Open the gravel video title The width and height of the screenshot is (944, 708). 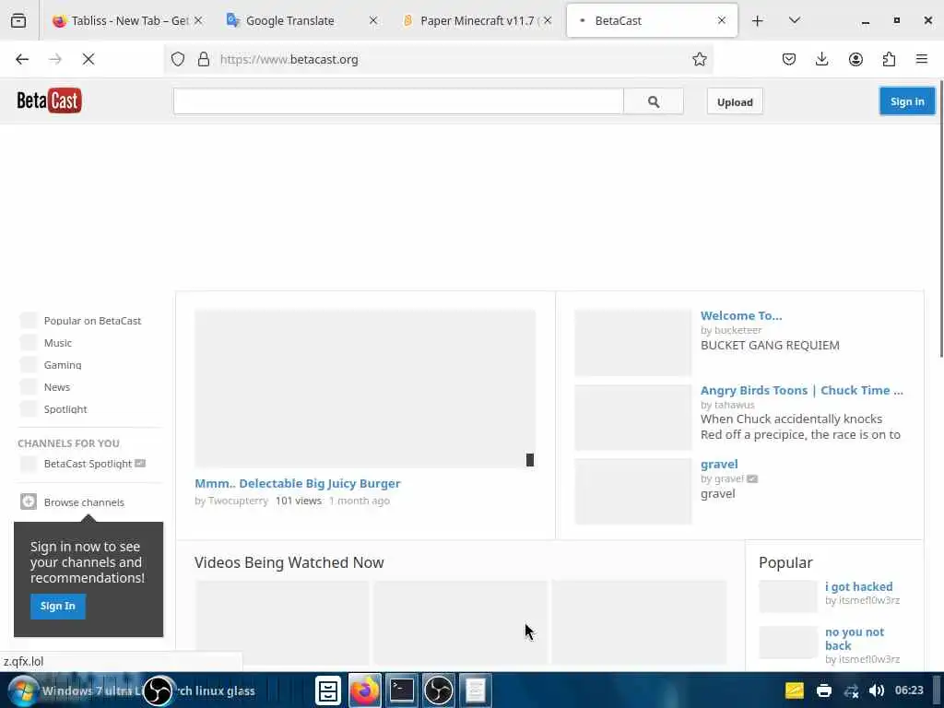coord(719,465)
